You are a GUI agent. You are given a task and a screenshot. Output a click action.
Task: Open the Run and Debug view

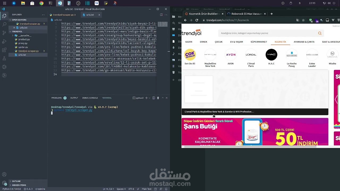pyautogui.click(x=4, y=41)
